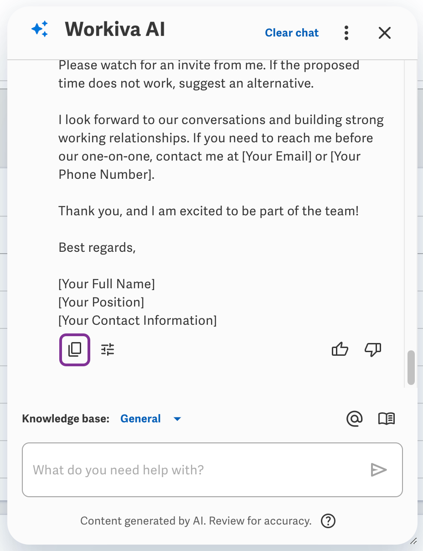This screenshot has height=551, width=423.
Task: Open the General knowledge base selector
Action: pyautogui.click(x=140, y=419)
